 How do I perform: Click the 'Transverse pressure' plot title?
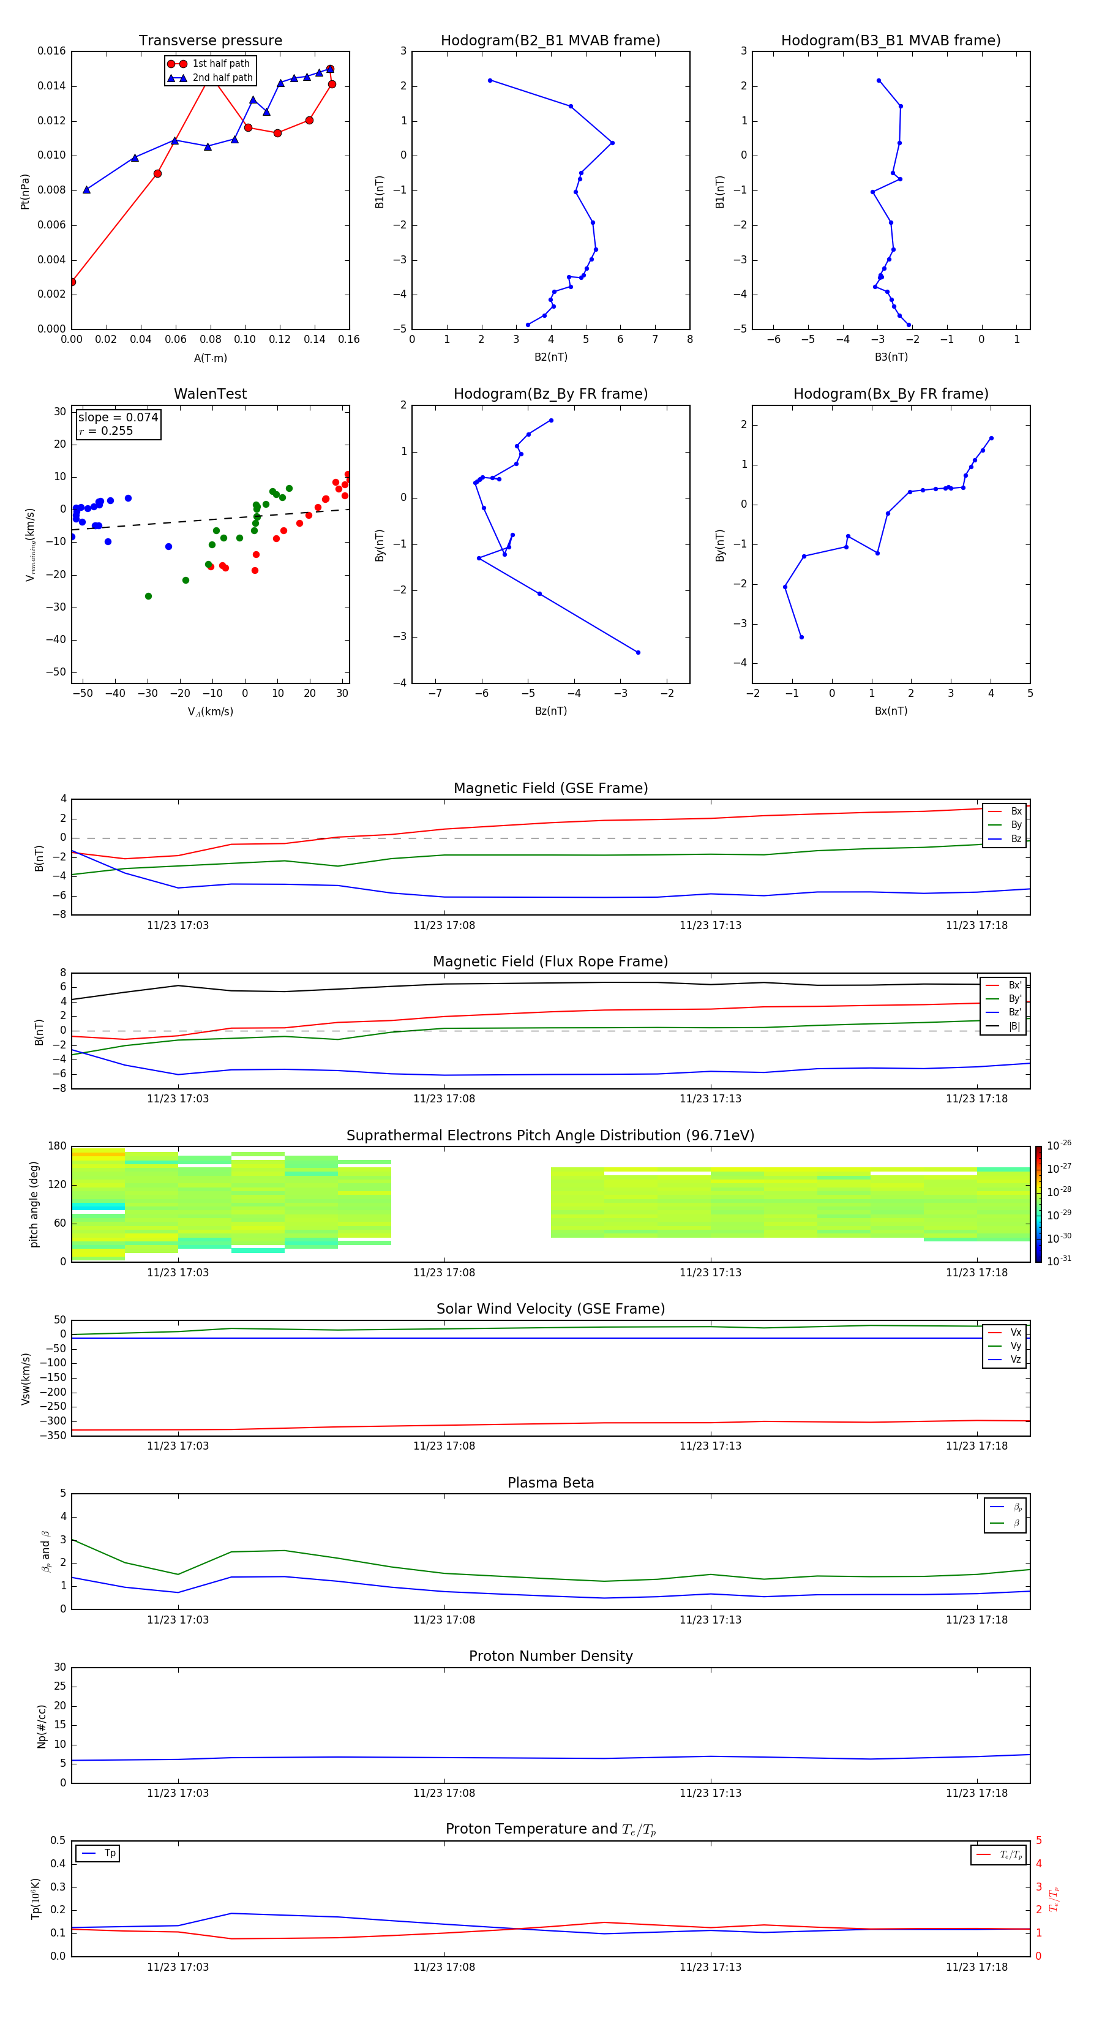coord(210,41)
